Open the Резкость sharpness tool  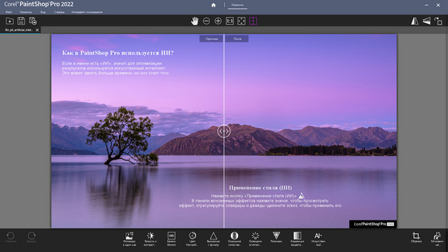click(x=276, y=237)
